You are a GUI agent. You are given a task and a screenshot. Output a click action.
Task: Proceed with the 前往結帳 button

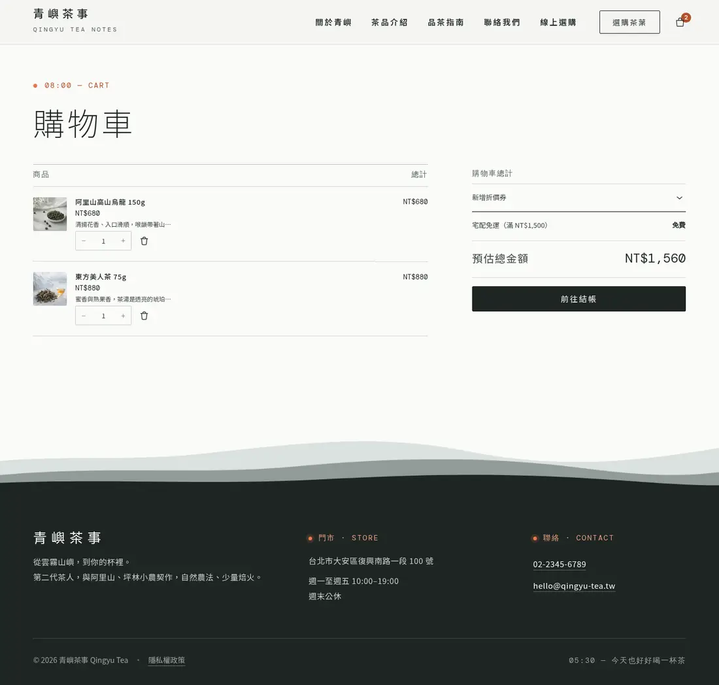578,299
